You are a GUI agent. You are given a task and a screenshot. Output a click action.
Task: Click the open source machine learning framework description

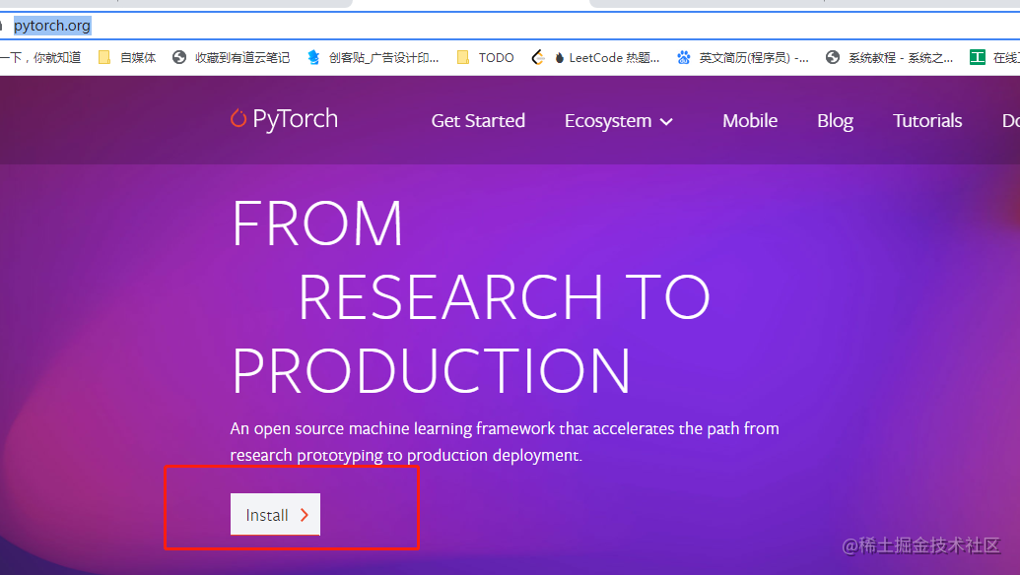coord(505,442)
